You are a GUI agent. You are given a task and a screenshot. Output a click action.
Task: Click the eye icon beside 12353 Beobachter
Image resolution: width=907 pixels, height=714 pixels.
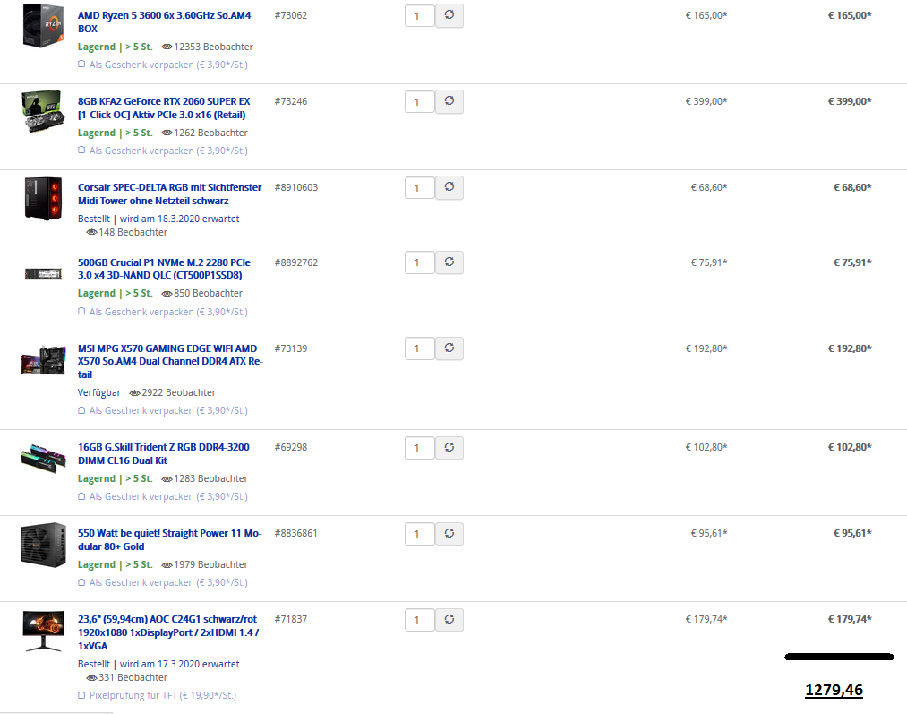[x=167, y=47]
